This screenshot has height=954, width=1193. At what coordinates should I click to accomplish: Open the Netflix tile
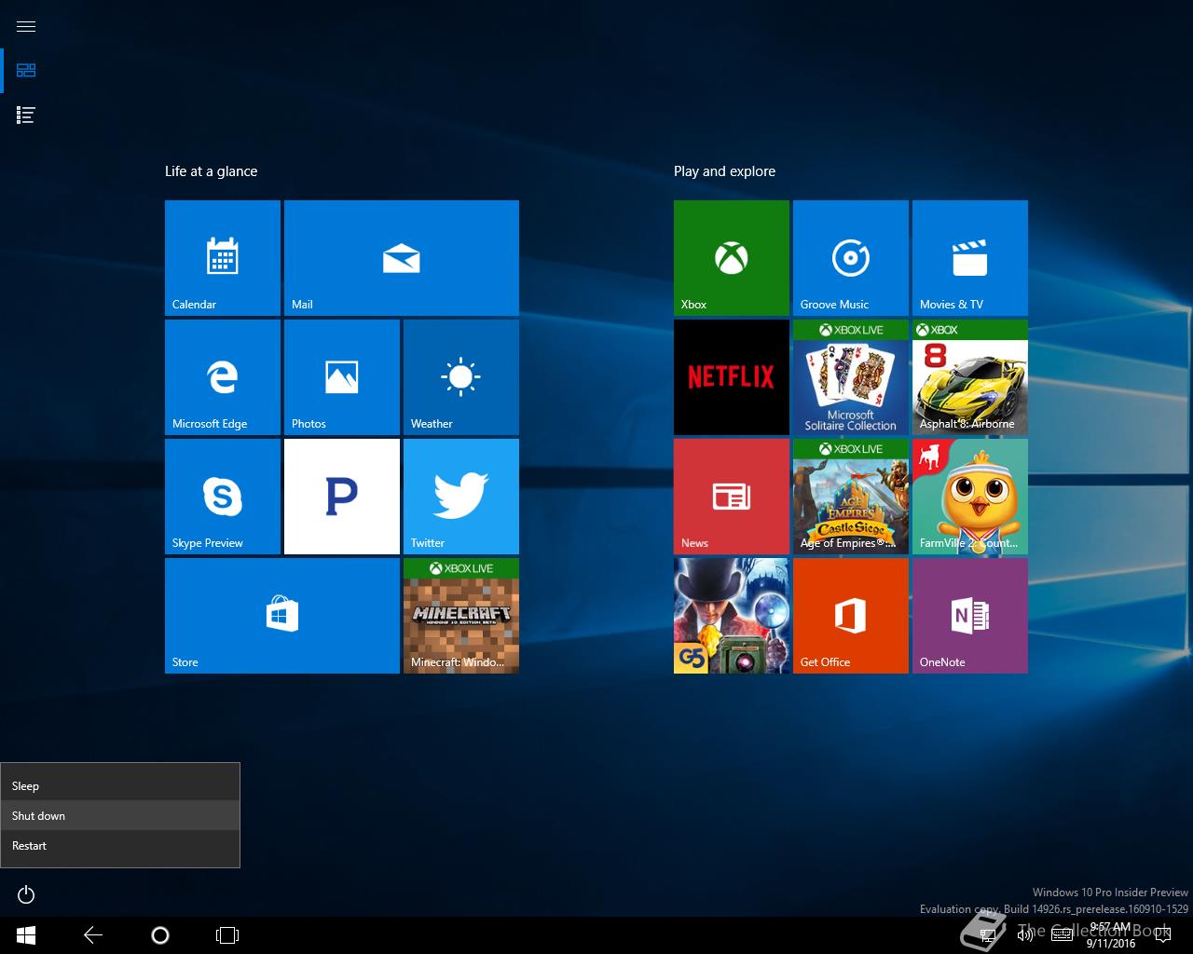click(x=731, y=377)
